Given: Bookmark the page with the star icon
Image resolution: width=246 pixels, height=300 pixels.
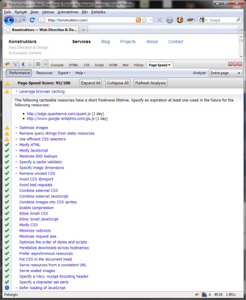Looking at the screenshot, I should tap(145, 20).
